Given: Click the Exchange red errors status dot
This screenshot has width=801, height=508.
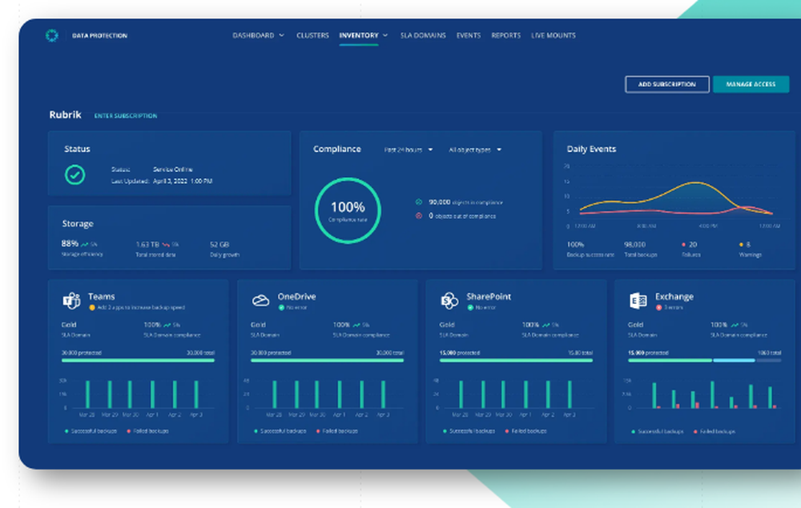Looking at the screenshot, I should (x=659, y=307).
